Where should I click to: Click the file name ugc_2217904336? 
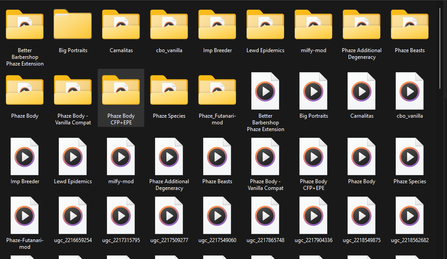point(313,240)
